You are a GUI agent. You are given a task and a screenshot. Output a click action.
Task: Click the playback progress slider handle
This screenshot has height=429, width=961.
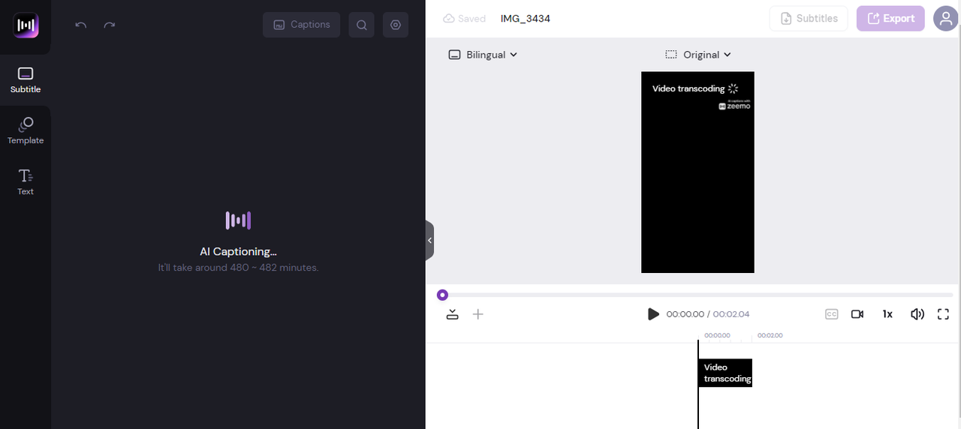tap(442, 295)
